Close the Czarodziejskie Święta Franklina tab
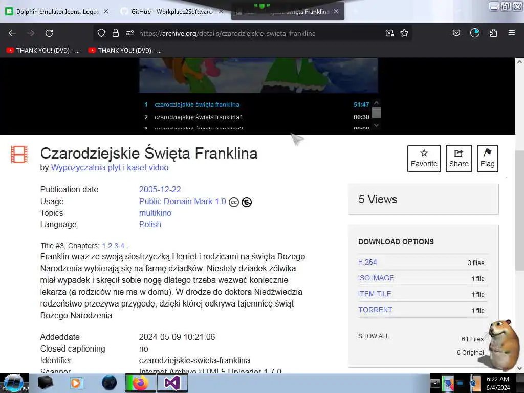 pyautogui.click(x=336, y=11)
